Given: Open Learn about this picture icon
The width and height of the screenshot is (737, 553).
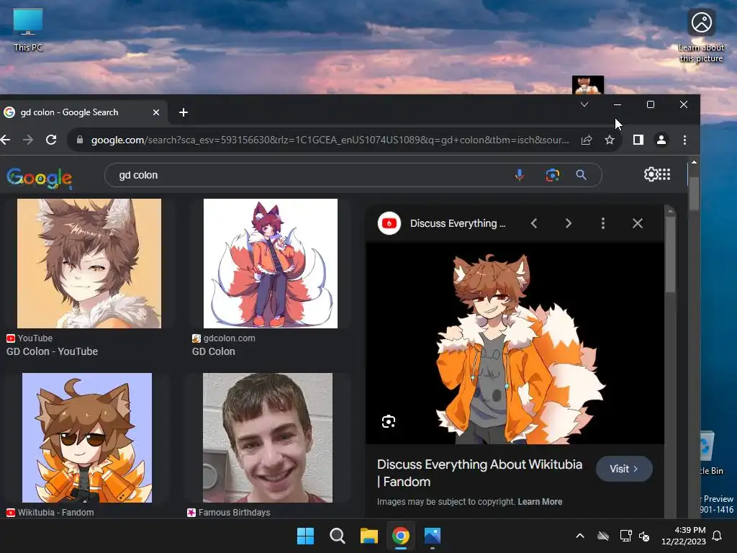Looking at the screenshot, I should (x=701, y=35).
